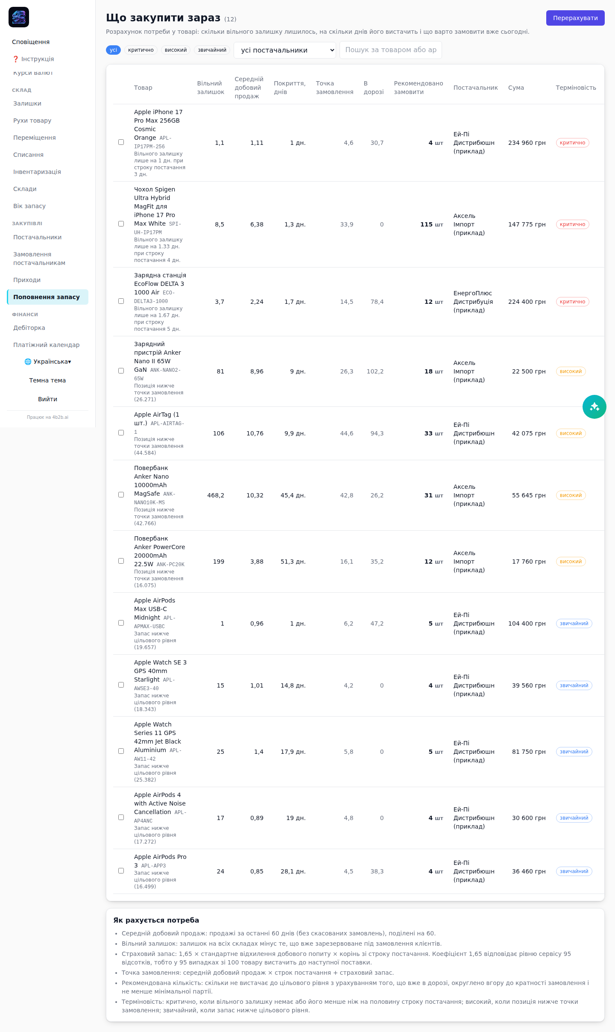Click the Рекомендовано замовити header
The image size is (615, 1032).
[x=419, y=88]
